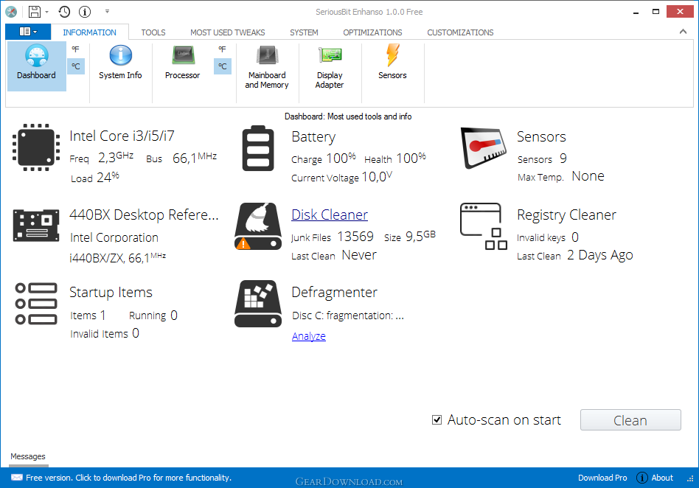
Task: Click the Intel Core CPU chip icon
Action: point(36,147)
